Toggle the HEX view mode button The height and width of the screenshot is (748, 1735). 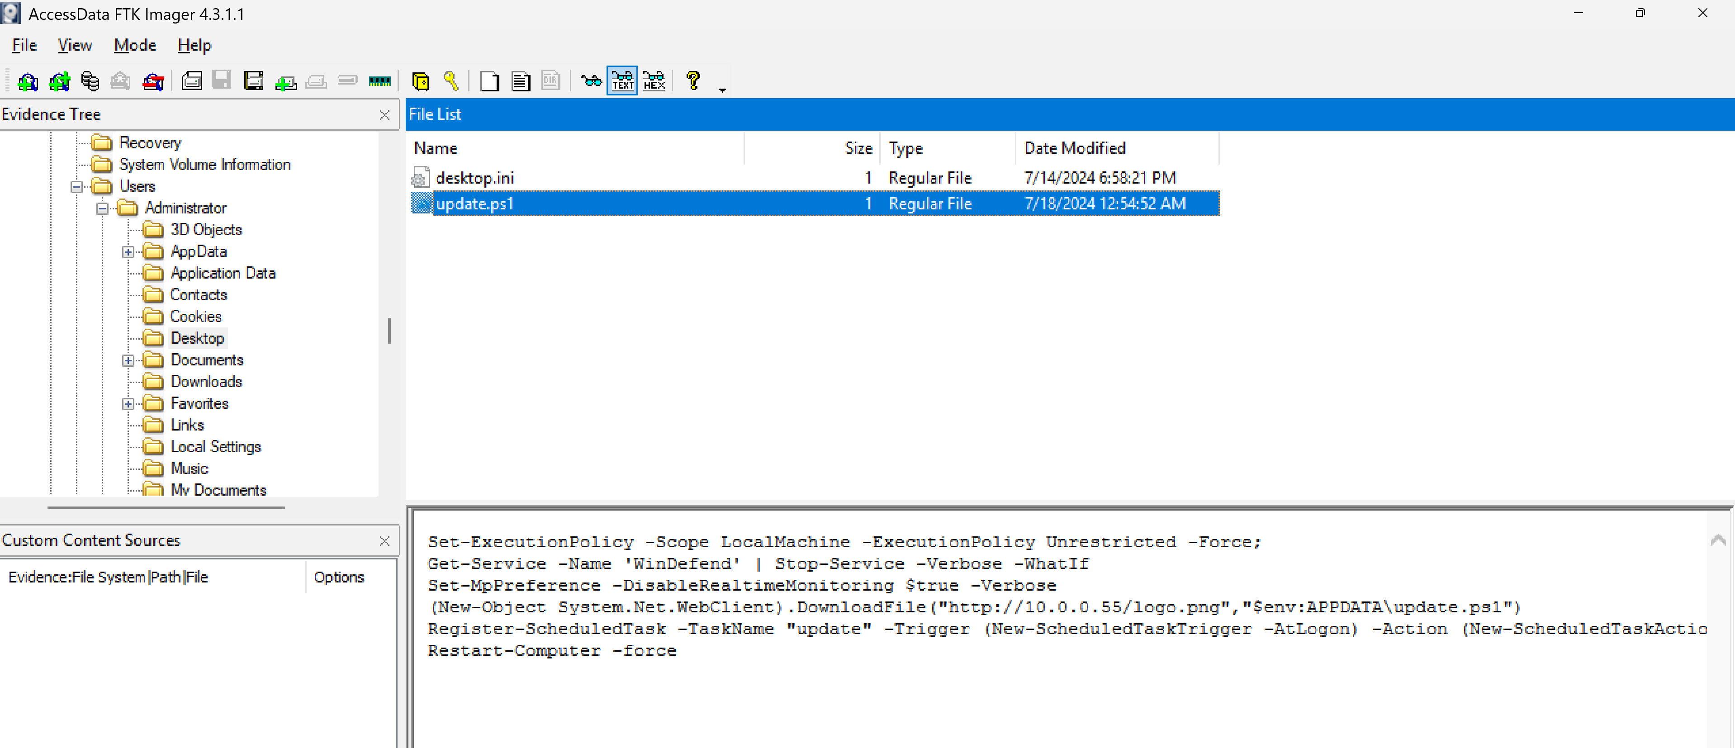pyautogui.click(x=653, y=81)
